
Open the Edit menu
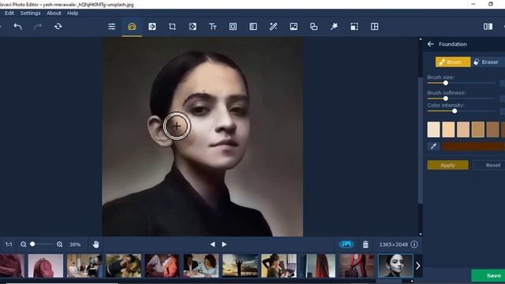click(x=9, y=13)
